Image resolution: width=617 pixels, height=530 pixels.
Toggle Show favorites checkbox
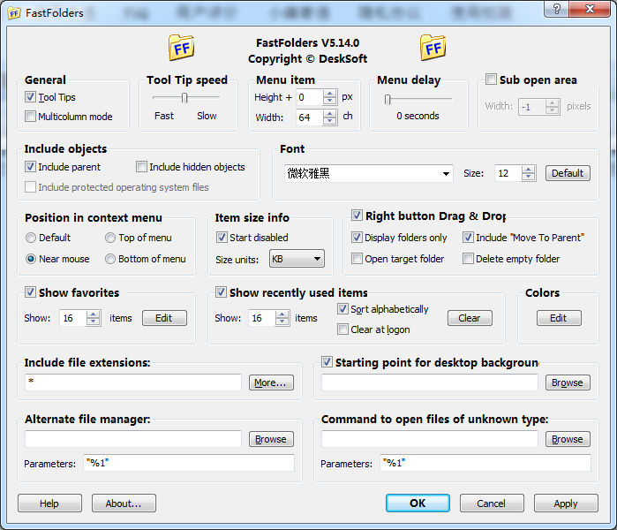30,292
